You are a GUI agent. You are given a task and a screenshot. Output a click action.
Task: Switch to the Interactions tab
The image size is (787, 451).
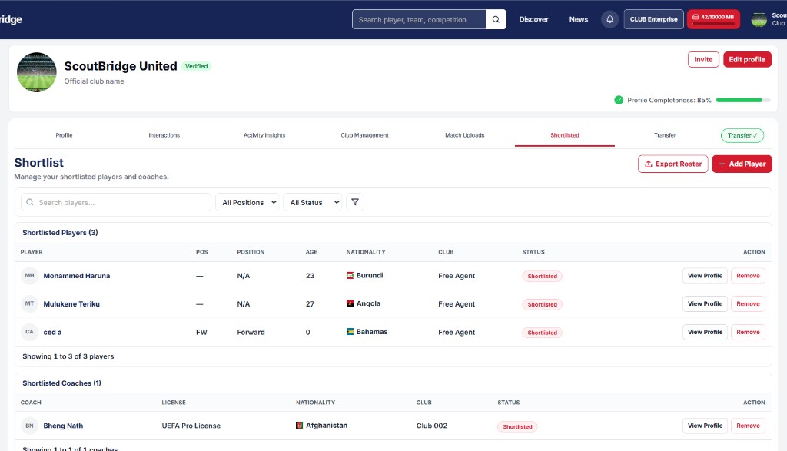click(x=164, y=135)
